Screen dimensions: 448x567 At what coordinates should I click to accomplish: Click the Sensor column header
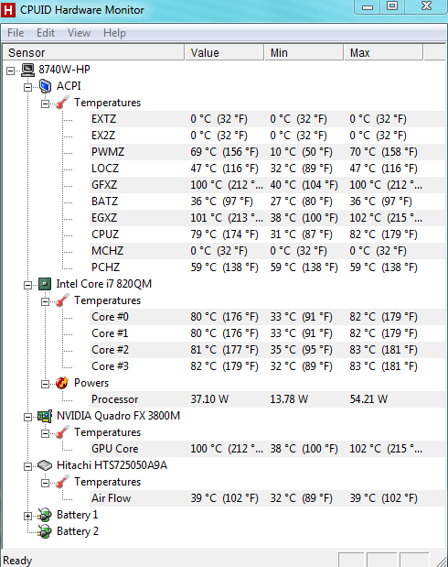pyautogui.click(x=94, y=53)
